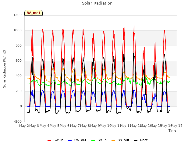Click the May 6 x-axis label
195x146 pixels.
coord(65,126)
